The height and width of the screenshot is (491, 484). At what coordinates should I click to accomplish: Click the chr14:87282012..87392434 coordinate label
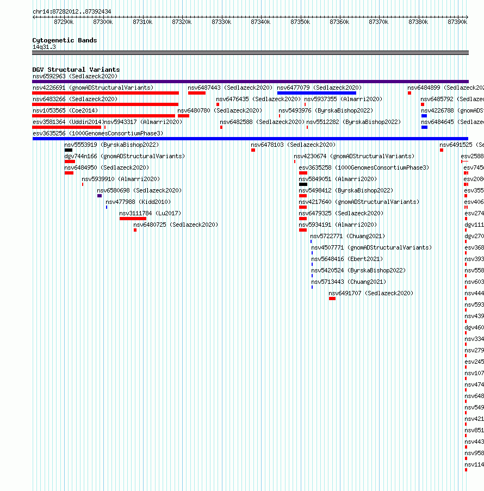tap(72, 11)
